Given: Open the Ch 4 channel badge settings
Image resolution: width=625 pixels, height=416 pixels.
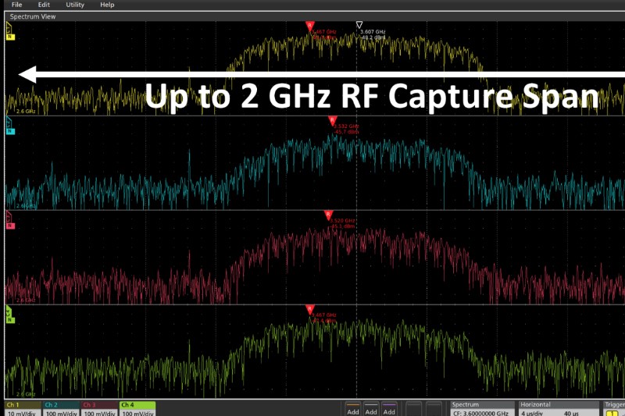Looking at the screenshot, I should (x=137, y=408).
